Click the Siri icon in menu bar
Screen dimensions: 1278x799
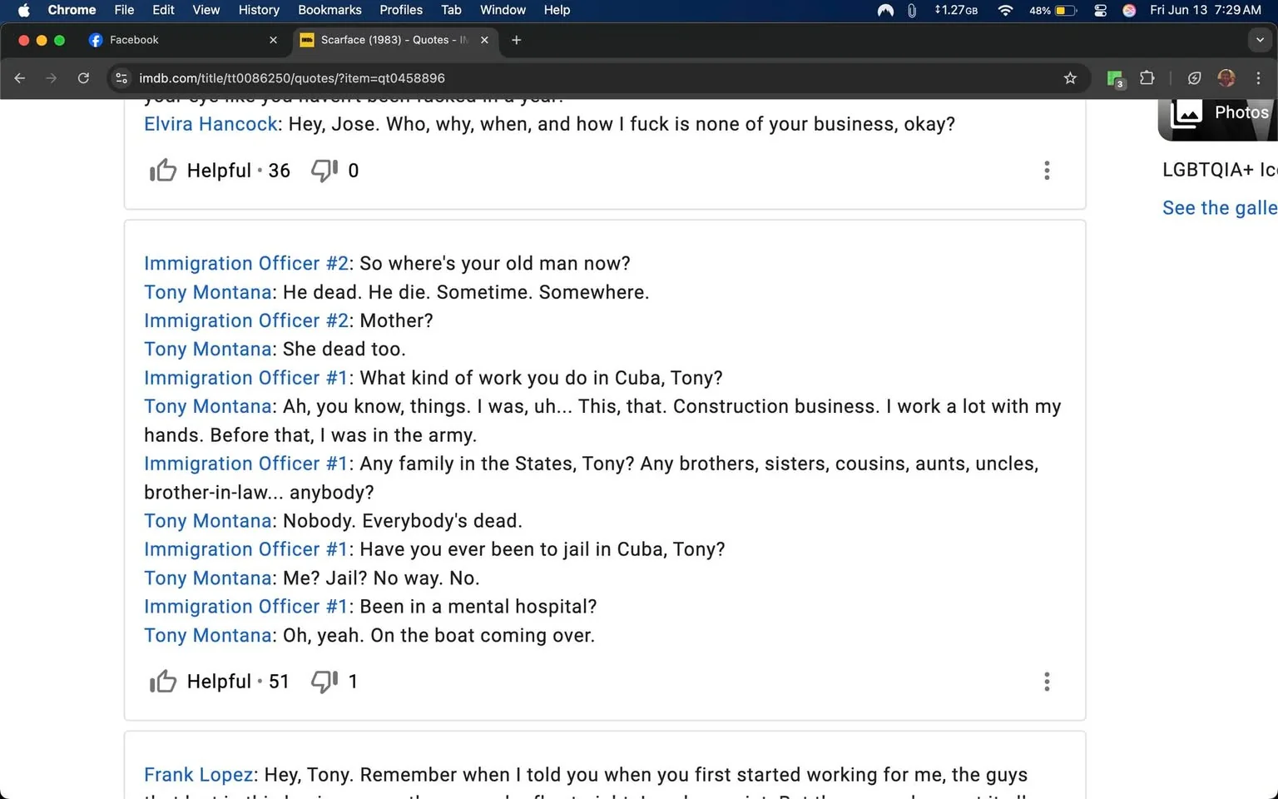(x=1129, y=10)
